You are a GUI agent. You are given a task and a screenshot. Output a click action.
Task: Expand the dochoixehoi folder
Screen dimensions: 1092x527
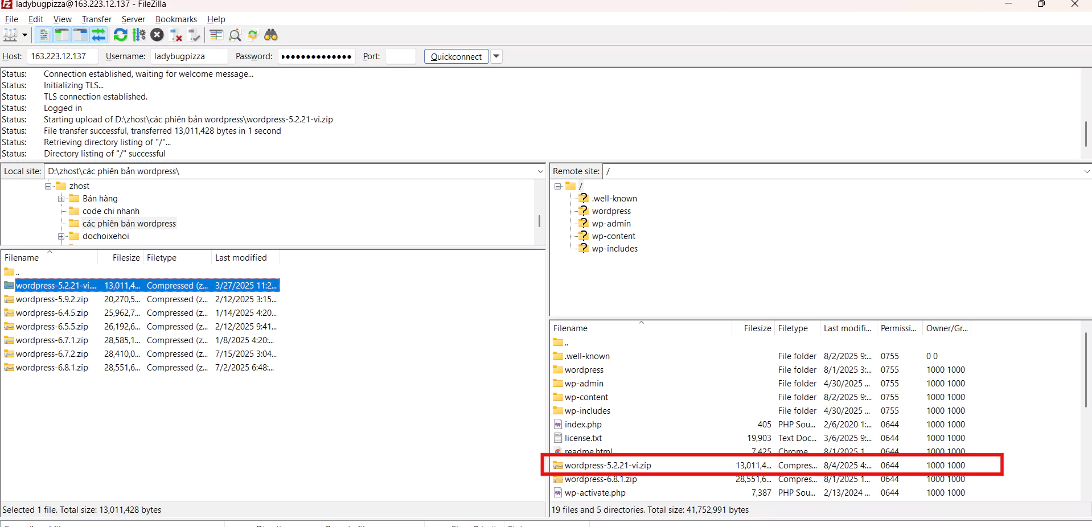[61, 236]
